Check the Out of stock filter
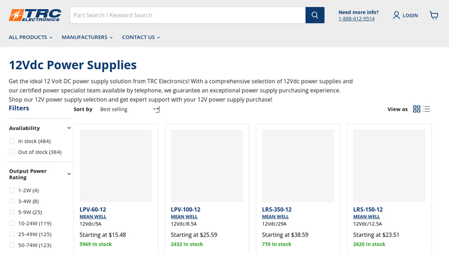 12,152
